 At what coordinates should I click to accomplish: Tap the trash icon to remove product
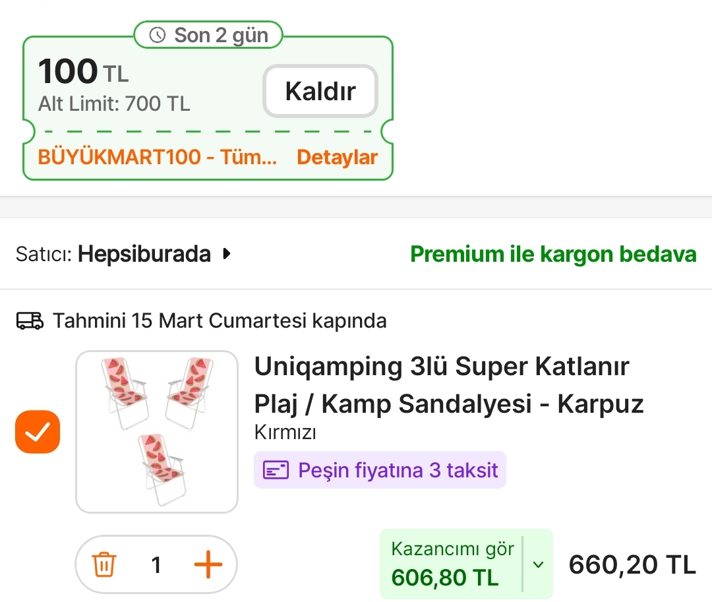pos(104,565)
